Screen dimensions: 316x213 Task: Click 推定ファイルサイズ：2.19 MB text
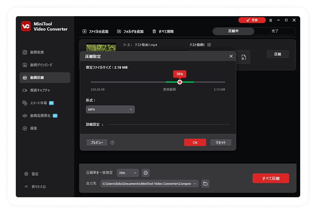pyautogui.click(x=107, y=67)
